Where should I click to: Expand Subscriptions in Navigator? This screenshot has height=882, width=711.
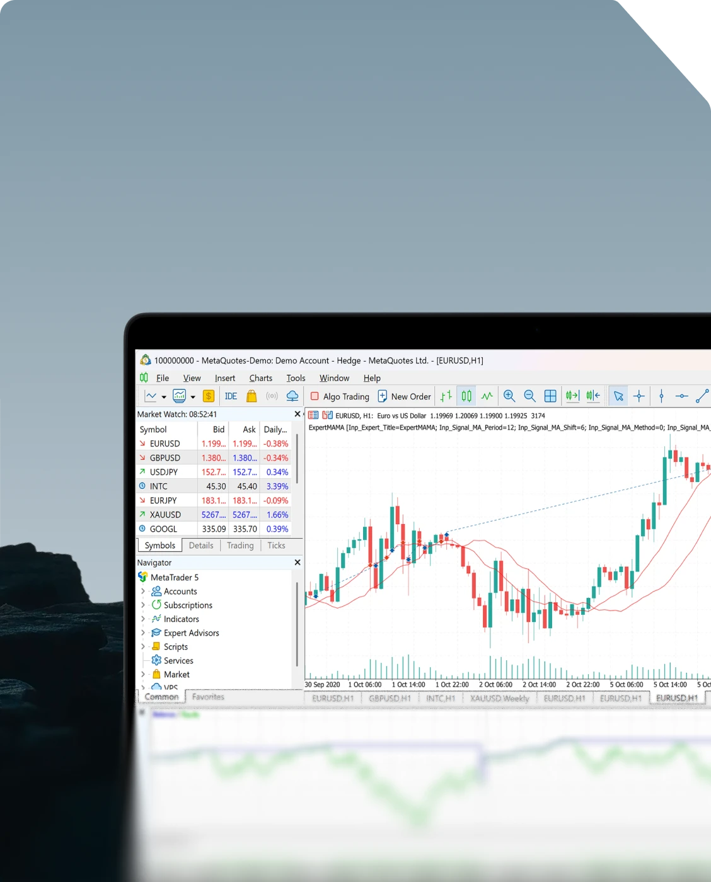click(143, 605)
